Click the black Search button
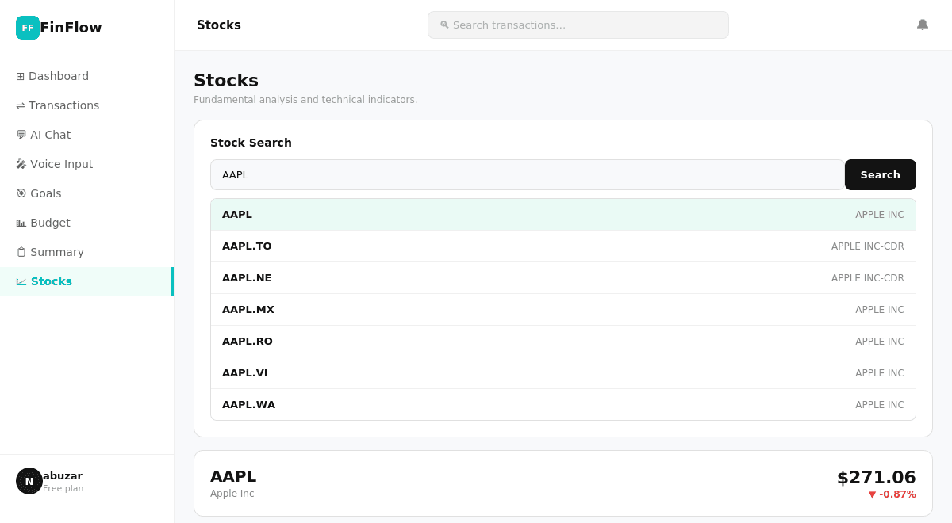Screen dimensions: 952x523 pyautogui.click(x=881, y=174)
